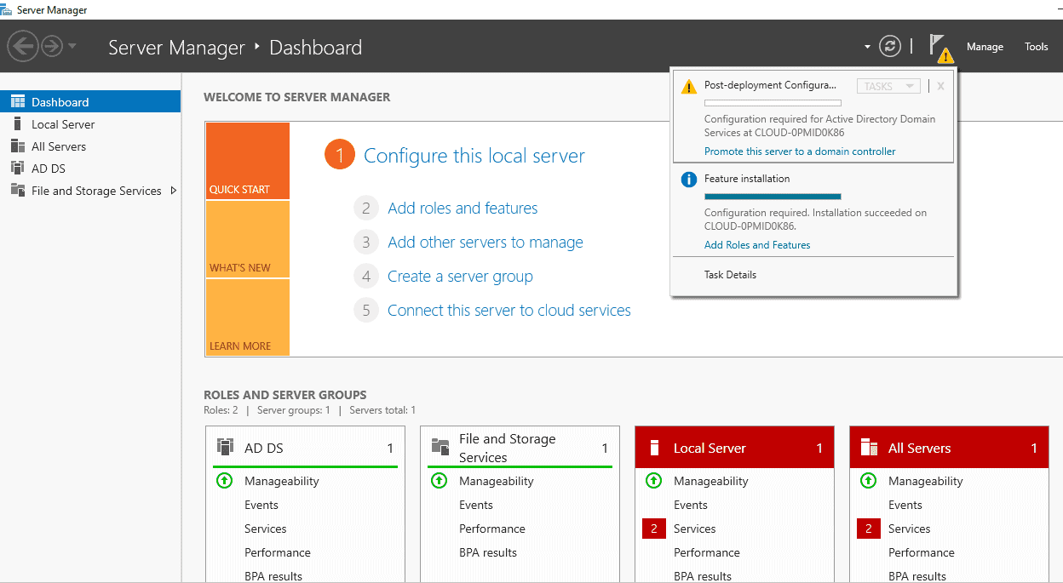The image size is (1063, 583).
Task: Open BPA results in File and Storage tile
Action: click(488, 552)
